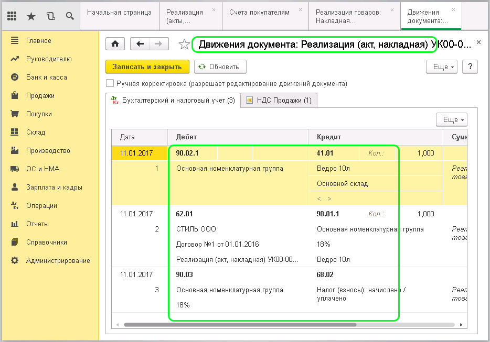Screen dimensions: 490x342
Task: Click the search magnifier icon
Action: (x=70, y=16)
